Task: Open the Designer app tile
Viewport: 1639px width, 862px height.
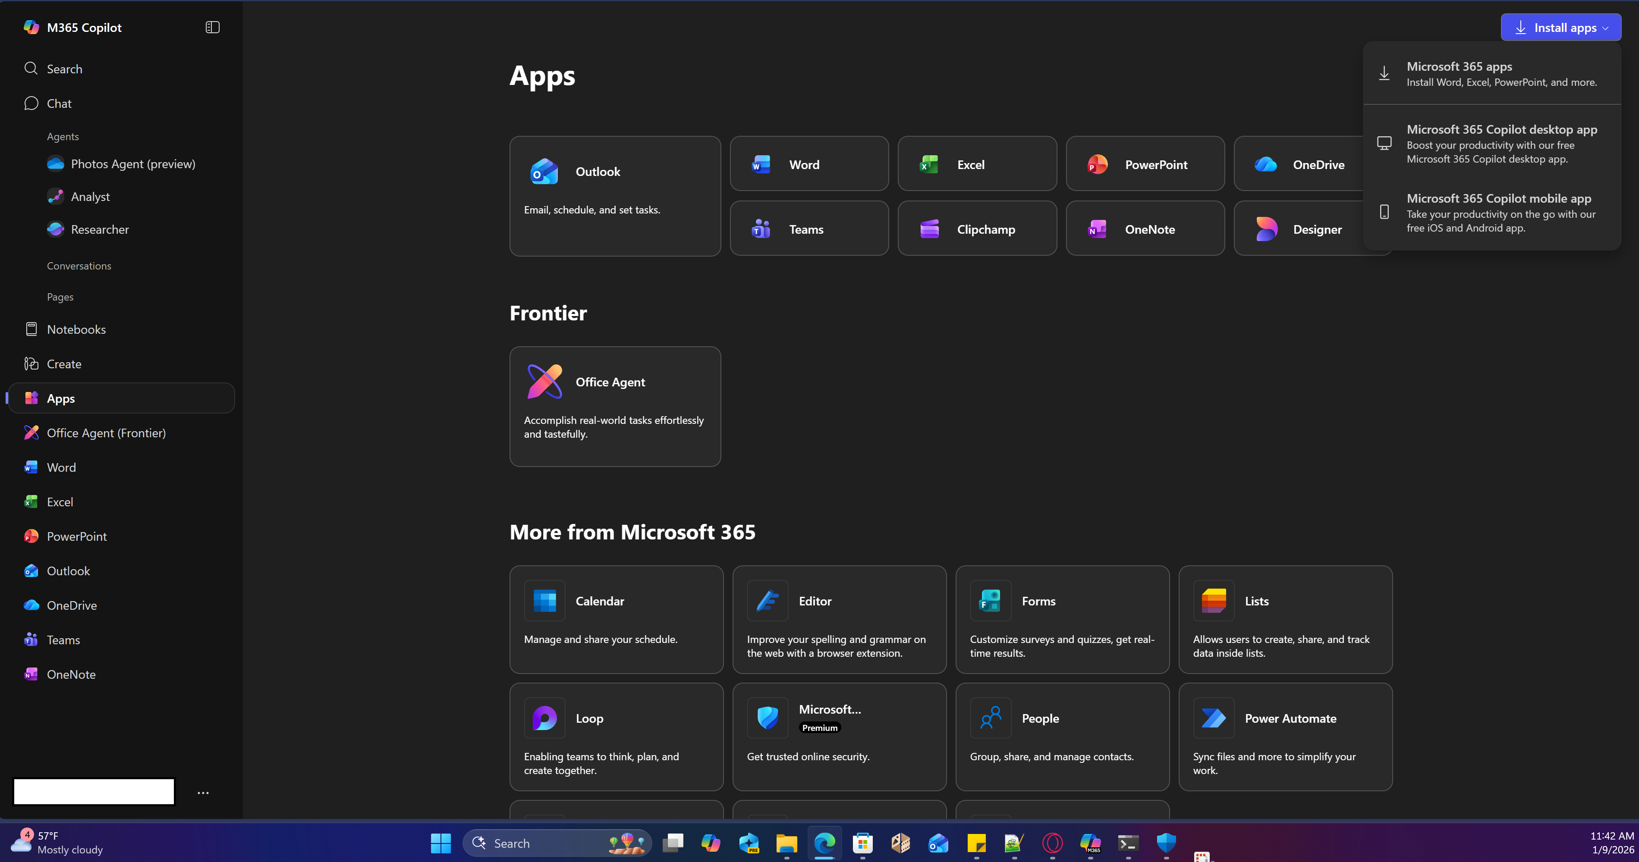Action: point(1312,229)
